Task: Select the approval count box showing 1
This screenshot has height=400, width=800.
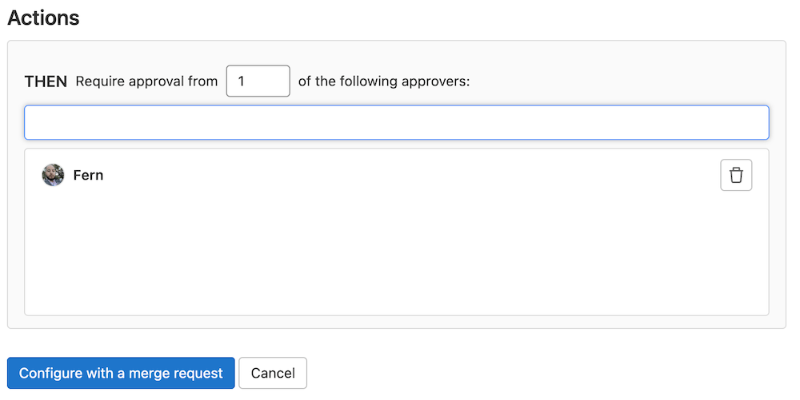Action: pos(258,81)
